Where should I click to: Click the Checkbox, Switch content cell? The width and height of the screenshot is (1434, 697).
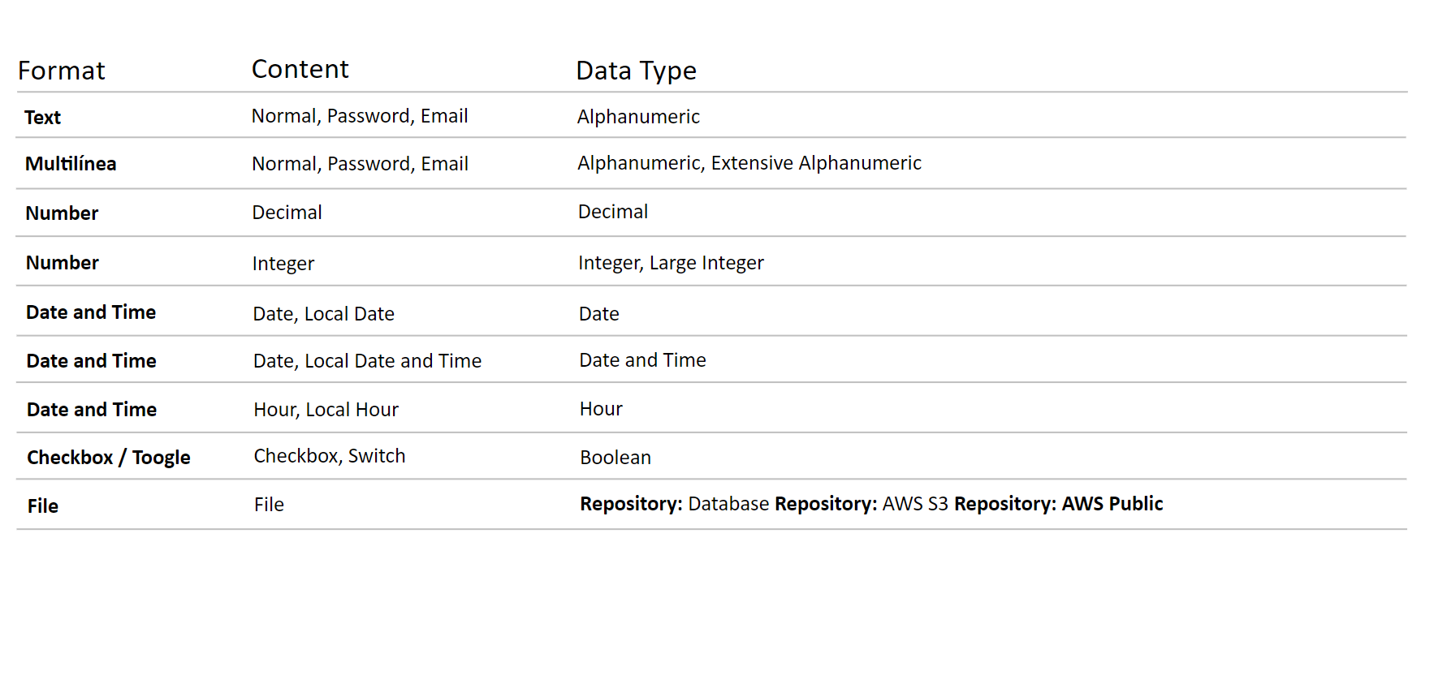pos(329,456)
